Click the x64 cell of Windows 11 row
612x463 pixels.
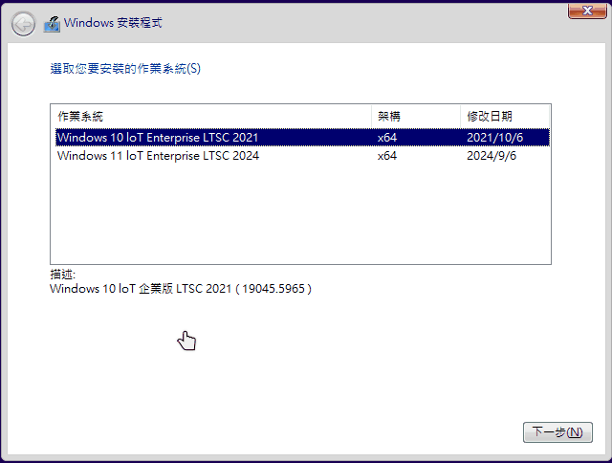pyautogui.click(x=387, y=156)
